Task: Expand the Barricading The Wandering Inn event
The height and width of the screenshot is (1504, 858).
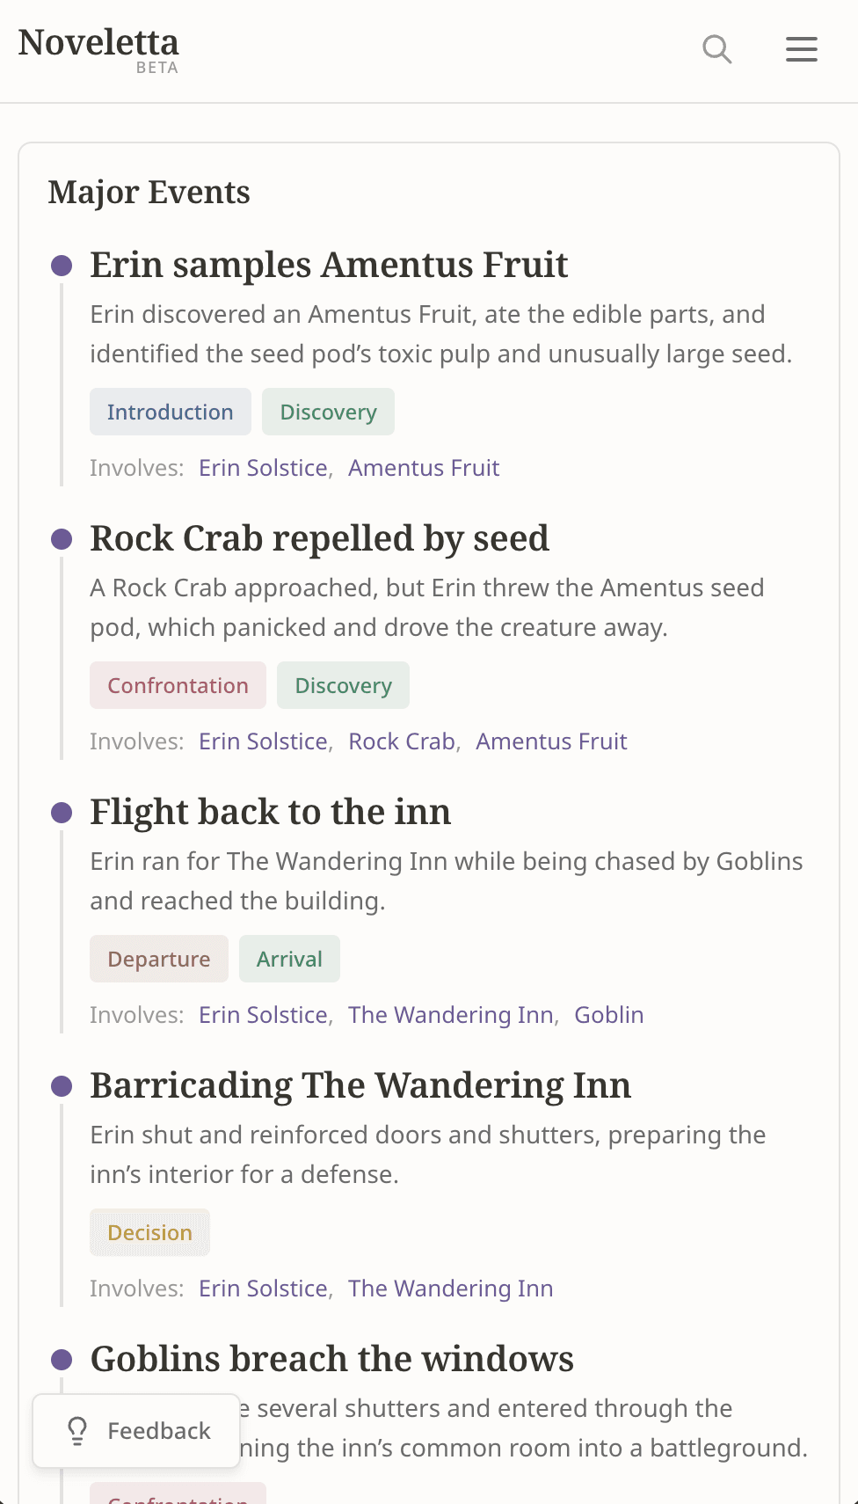Action: [x=360, y=1084]
